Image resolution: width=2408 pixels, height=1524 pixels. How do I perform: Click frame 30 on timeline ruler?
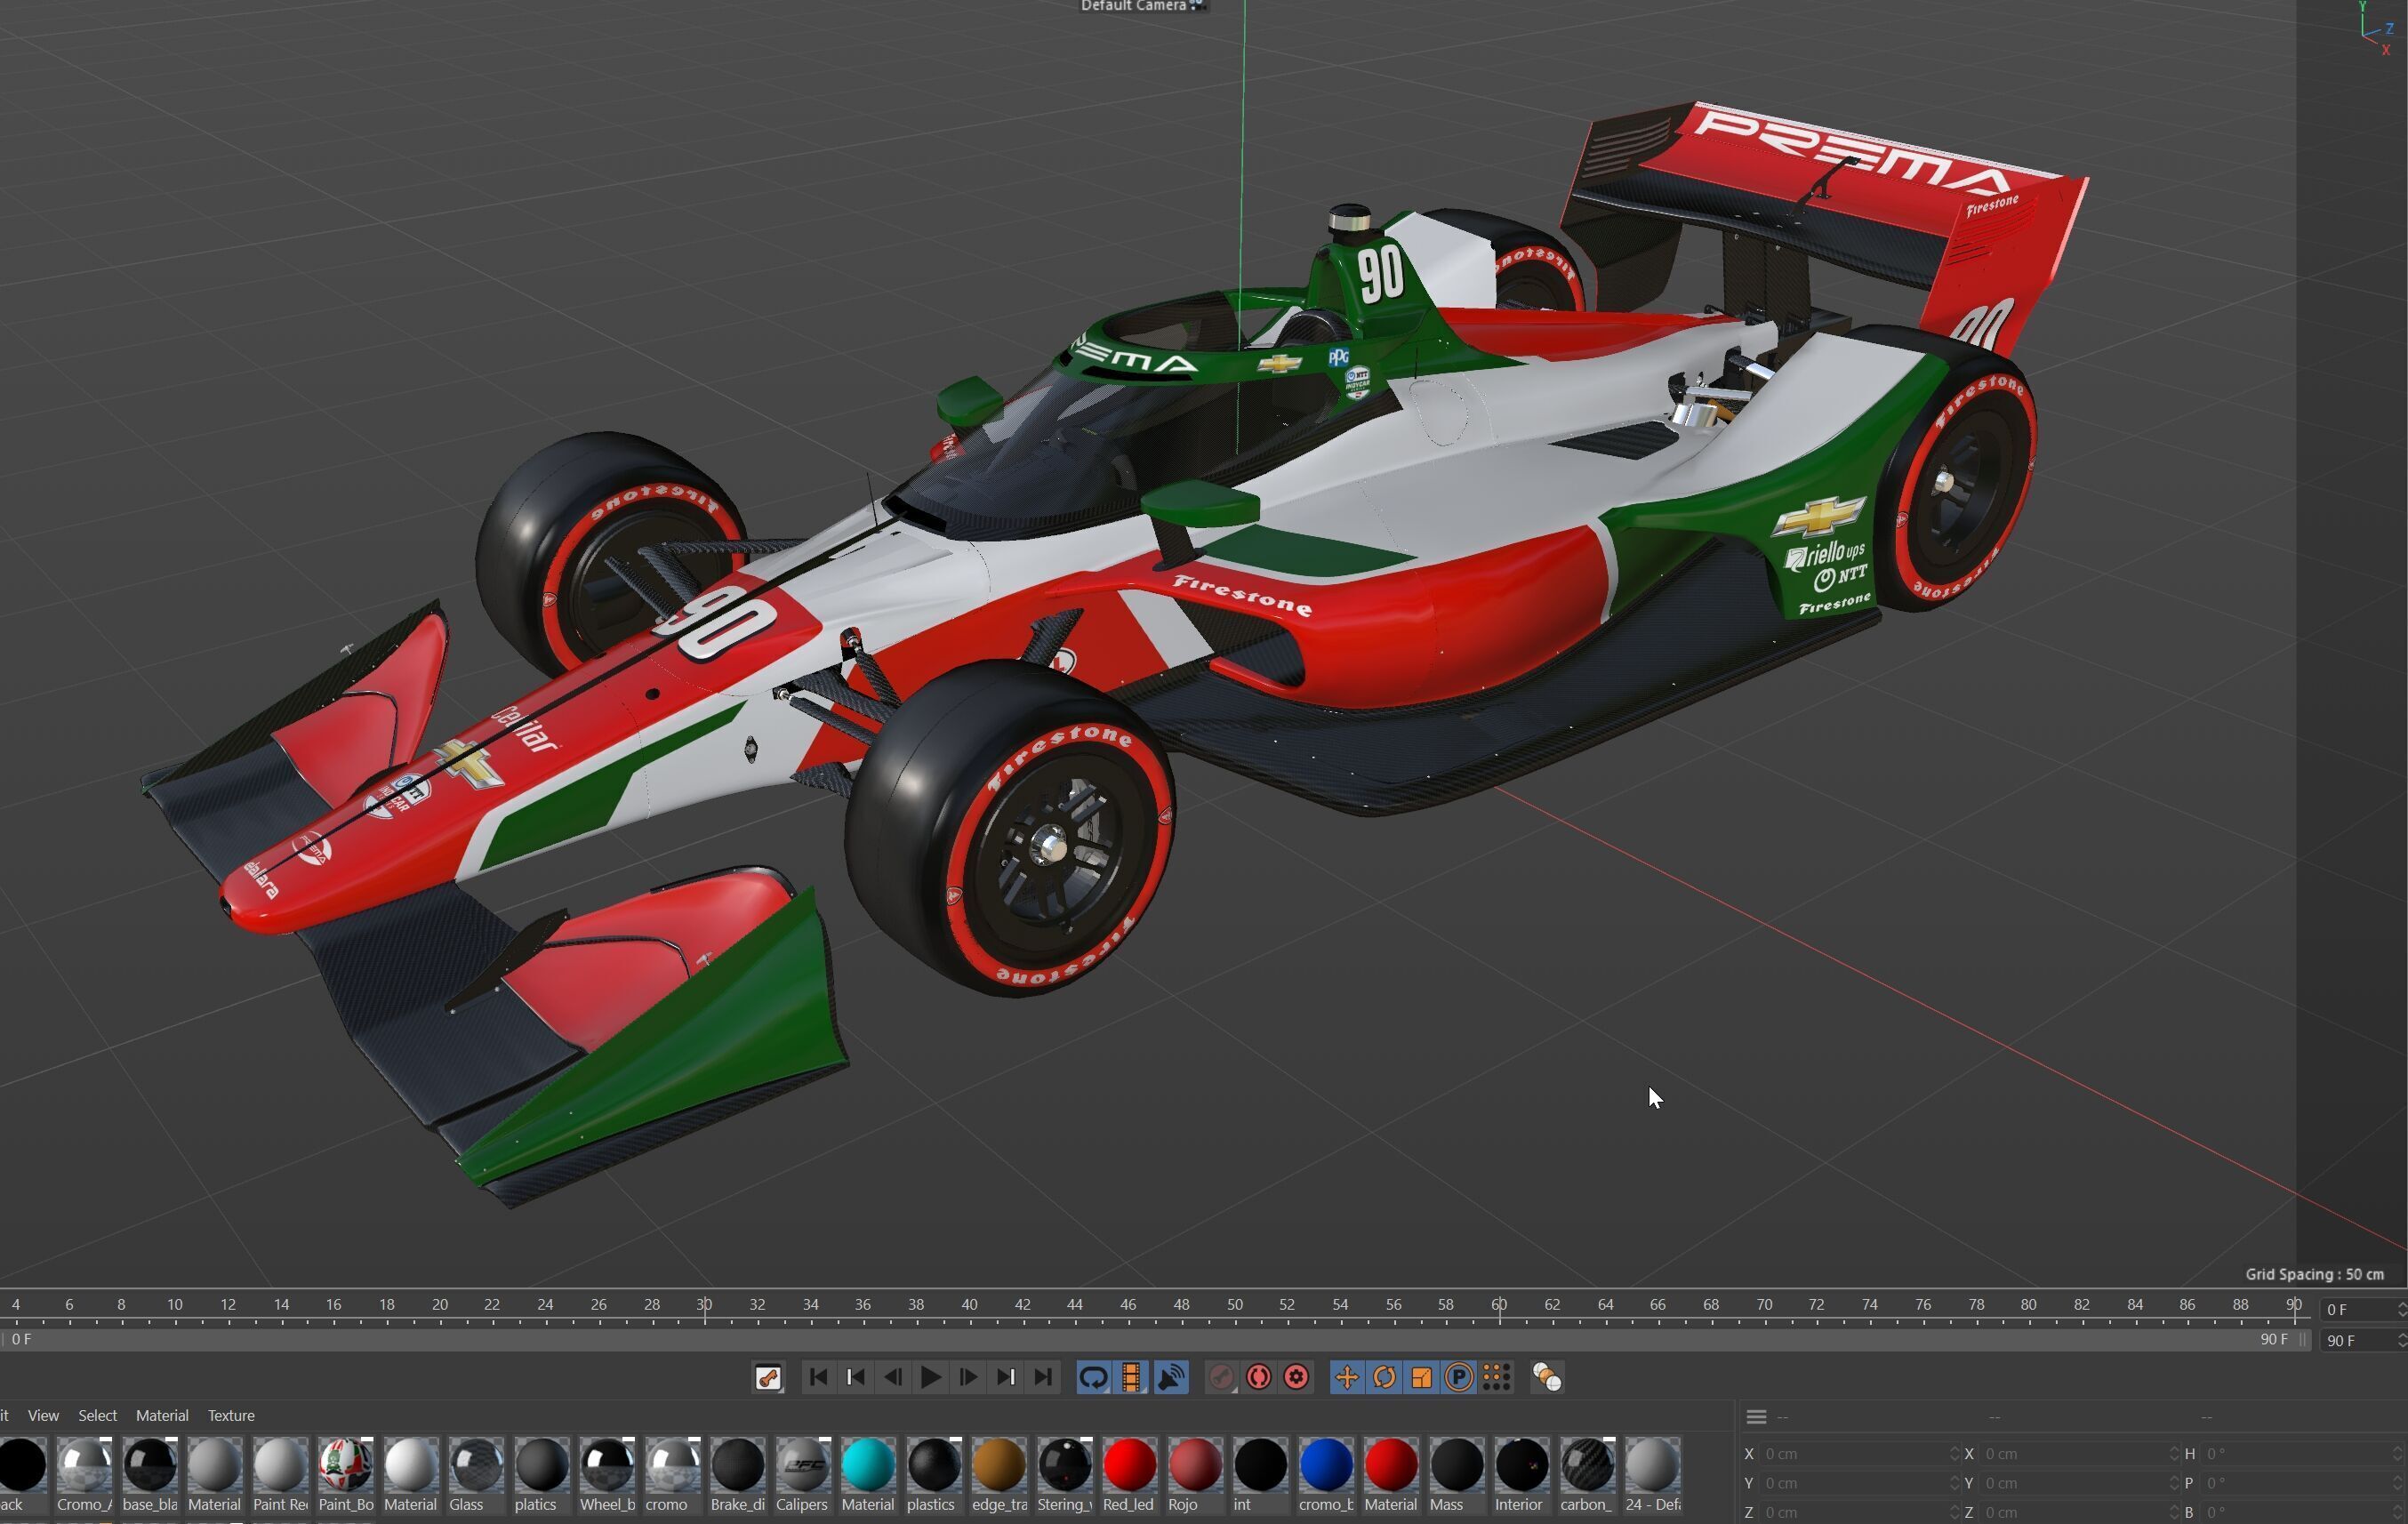tap(704, 1305)
